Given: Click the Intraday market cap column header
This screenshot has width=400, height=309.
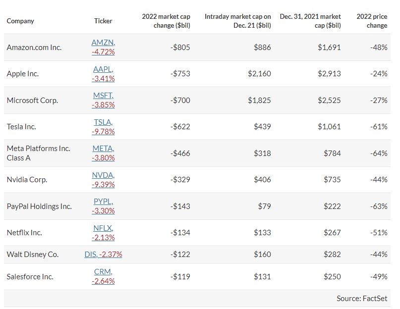Looking at the screenshot, I should point(237,21).
